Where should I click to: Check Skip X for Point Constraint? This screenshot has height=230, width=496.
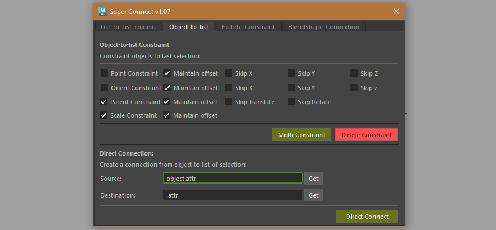[x=230, y=73]
